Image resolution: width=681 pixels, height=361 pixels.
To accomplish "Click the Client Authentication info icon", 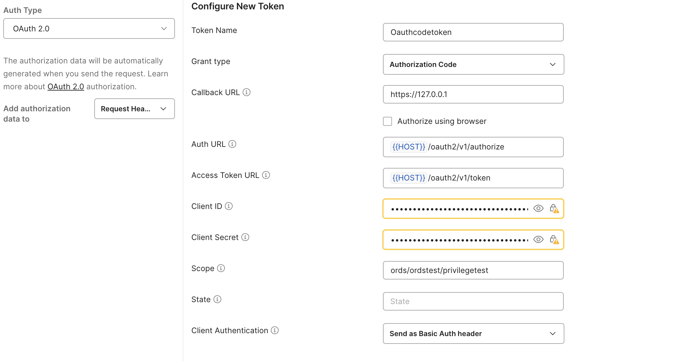I will coord(275,330).
